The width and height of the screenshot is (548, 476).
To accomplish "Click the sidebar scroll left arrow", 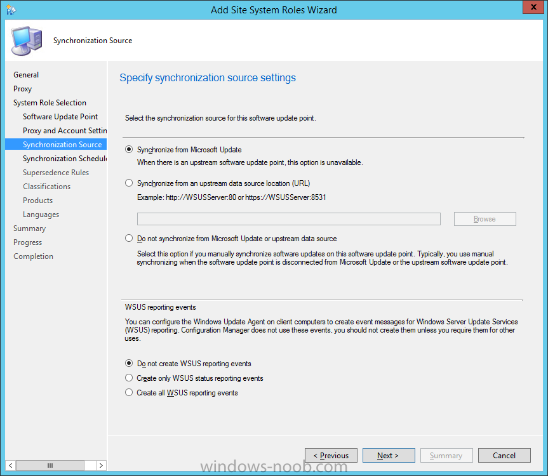I will click(x=11, y=465).
